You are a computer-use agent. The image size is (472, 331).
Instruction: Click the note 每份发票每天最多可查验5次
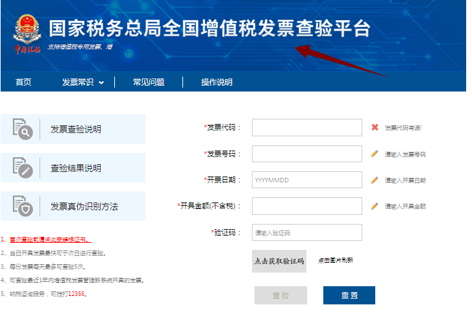[x=43, y=267]
